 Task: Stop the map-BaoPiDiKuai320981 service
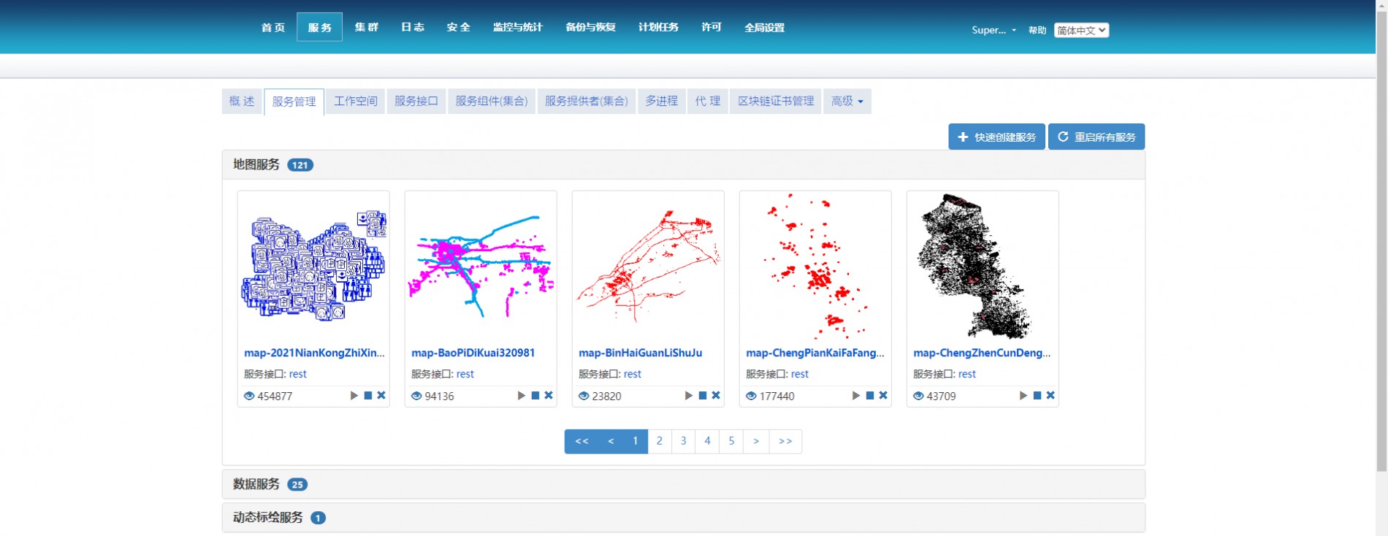coord(535,396)
